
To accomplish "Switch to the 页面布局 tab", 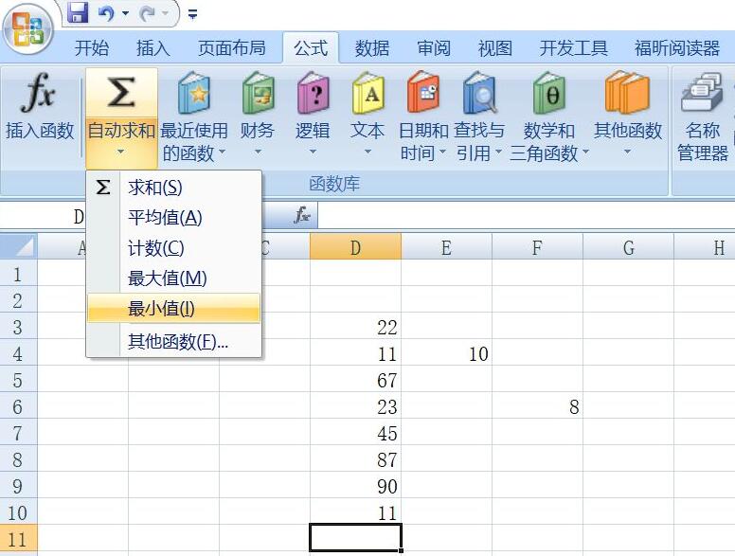I will click(231, 47).
